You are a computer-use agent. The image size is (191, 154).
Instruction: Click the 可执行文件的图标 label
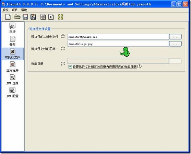(43, 49)
